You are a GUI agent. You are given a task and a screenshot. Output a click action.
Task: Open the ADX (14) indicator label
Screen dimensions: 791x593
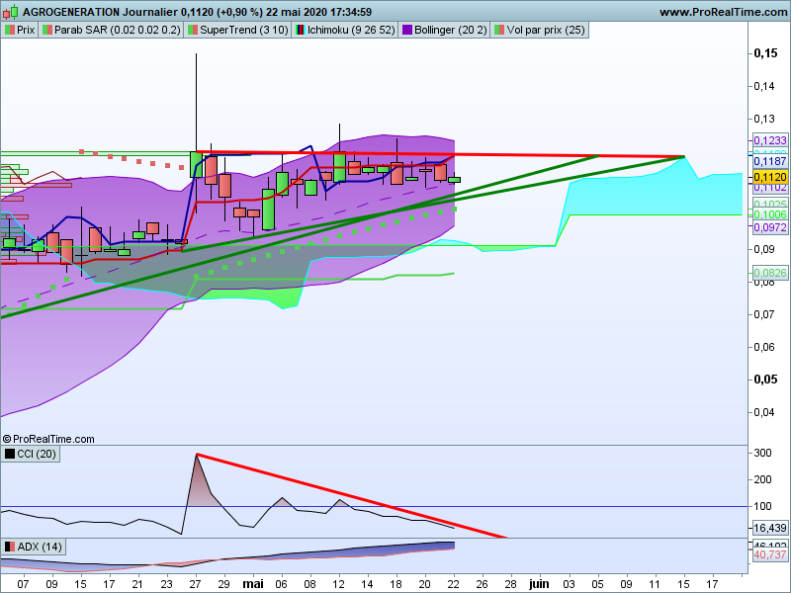(34, 547)
